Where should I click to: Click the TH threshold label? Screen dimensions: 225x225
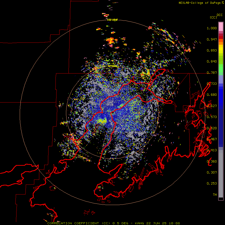(215, 195)
